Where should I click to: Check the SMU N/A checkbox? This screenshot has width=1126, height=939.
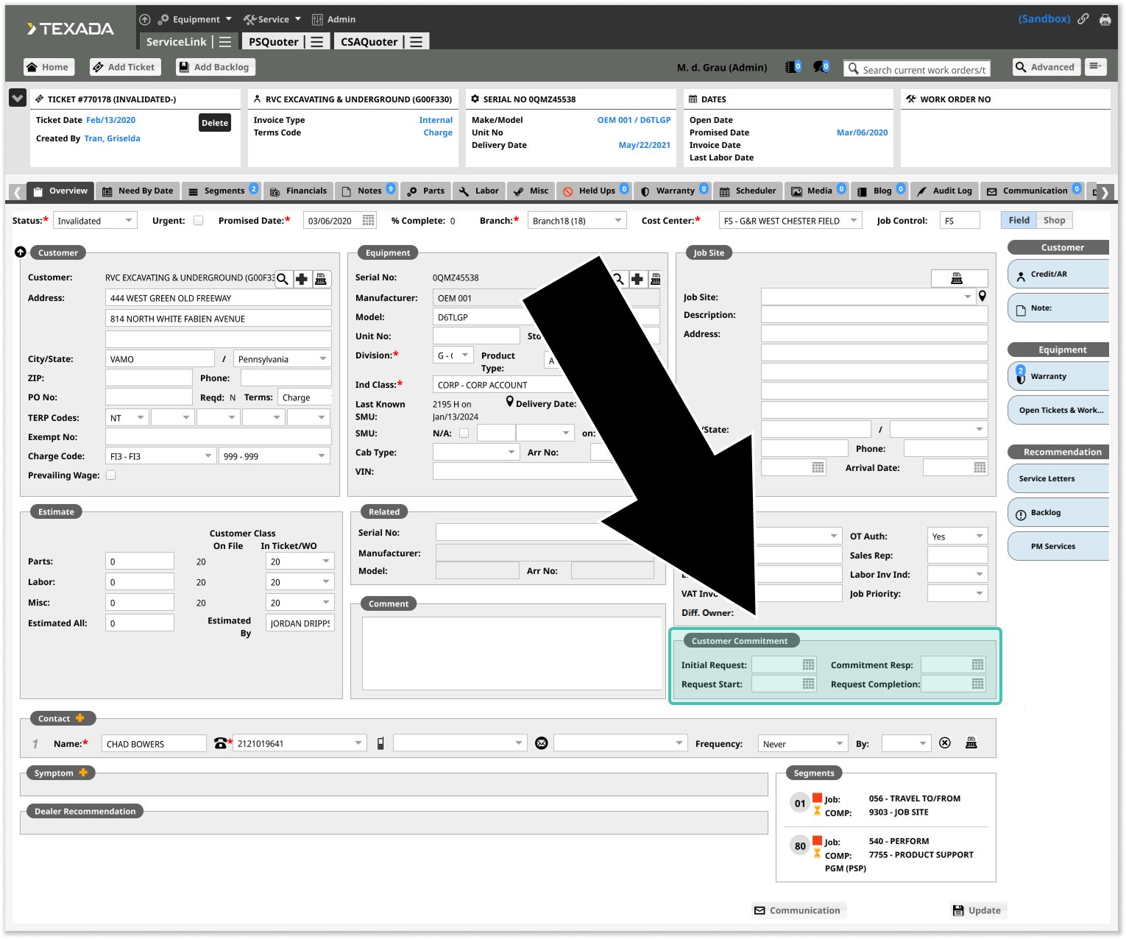[x=464, y=433]
